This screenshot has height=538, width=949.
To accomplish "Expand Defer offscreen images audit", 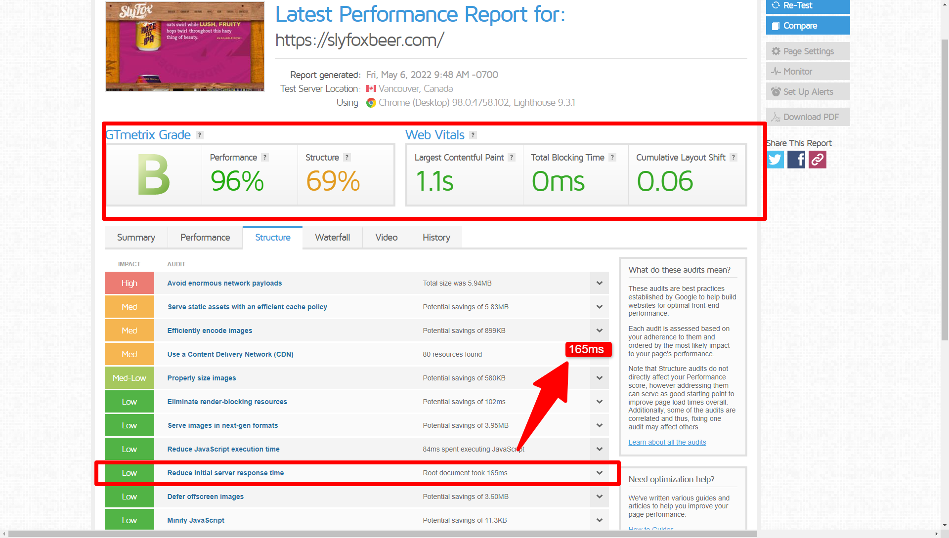I will click(x=599, y=497).
